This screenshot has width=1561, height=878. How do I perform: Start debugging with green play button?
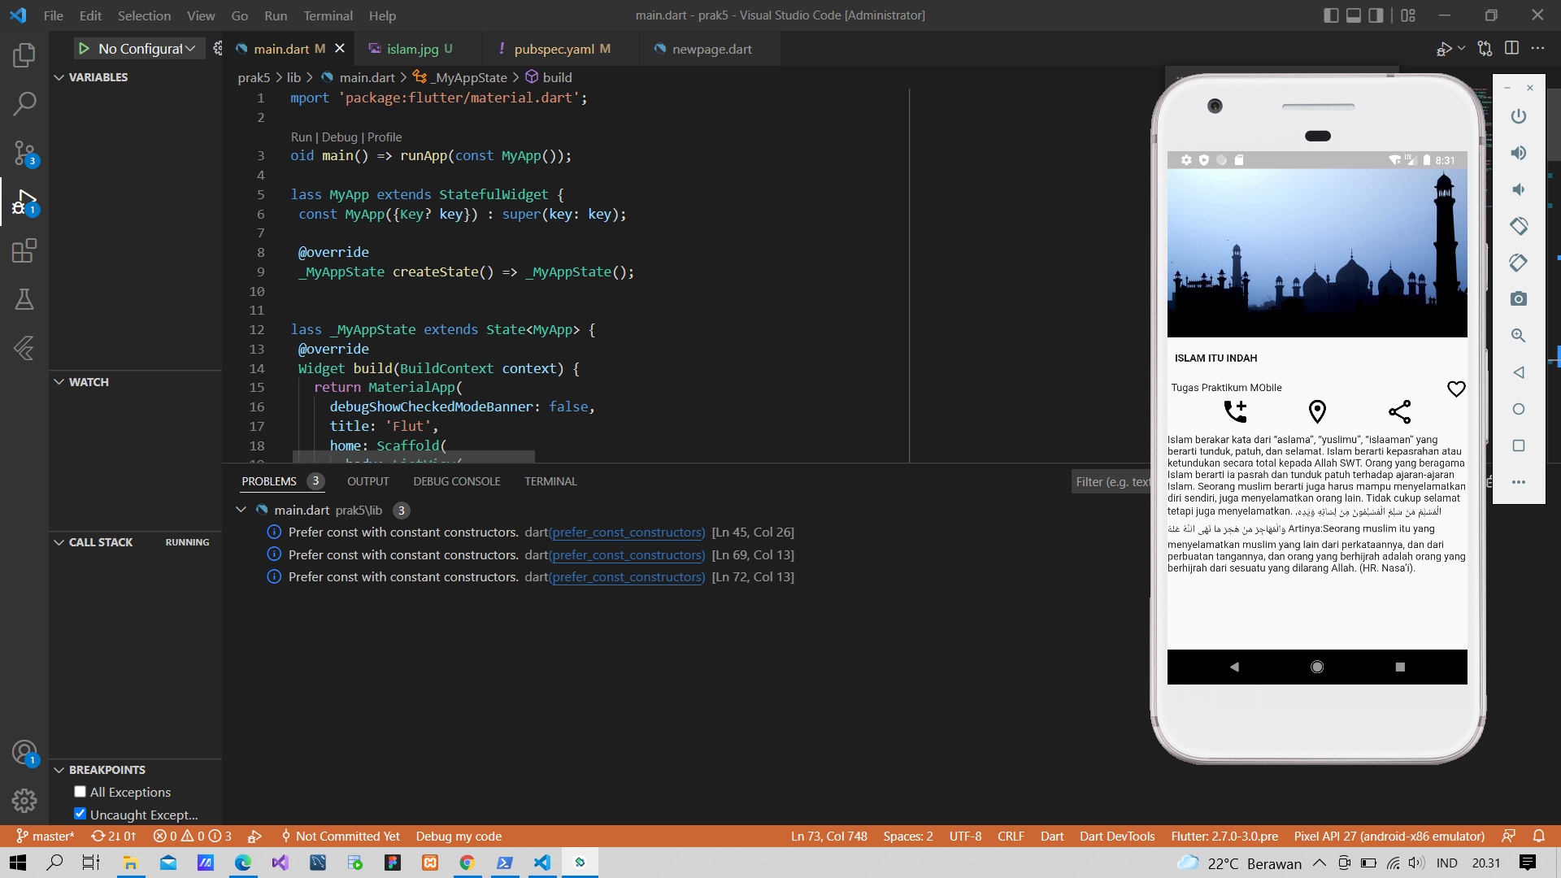pos(84,49)
